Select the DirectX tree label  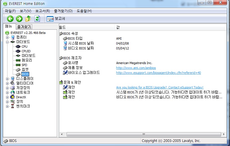(21, 97)
